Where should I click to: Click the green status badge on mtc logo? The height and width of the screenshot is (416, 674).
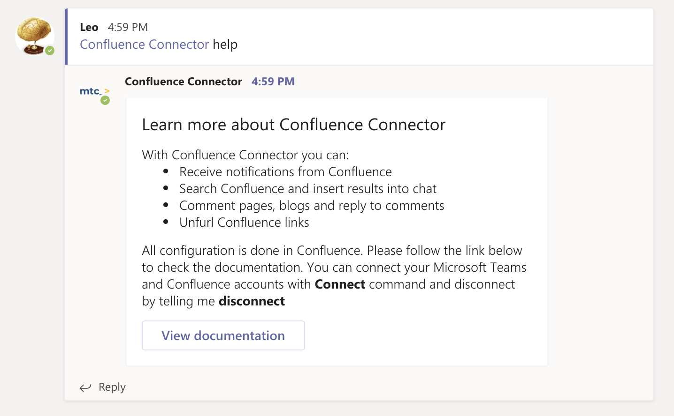tap(105, 100)
